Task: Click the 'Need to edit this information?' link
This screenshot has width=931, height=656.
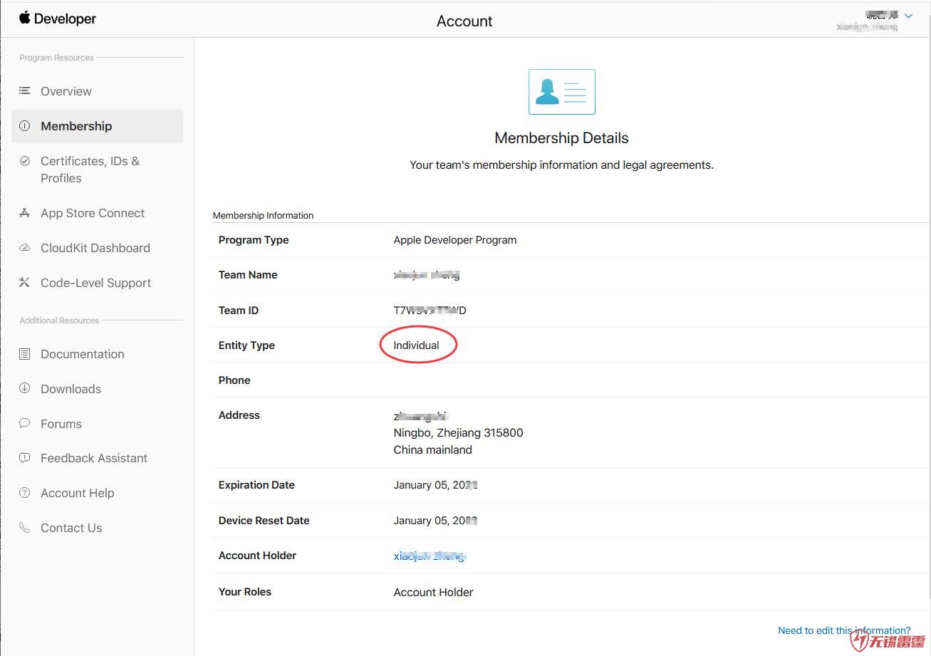Action: [844, 630]
